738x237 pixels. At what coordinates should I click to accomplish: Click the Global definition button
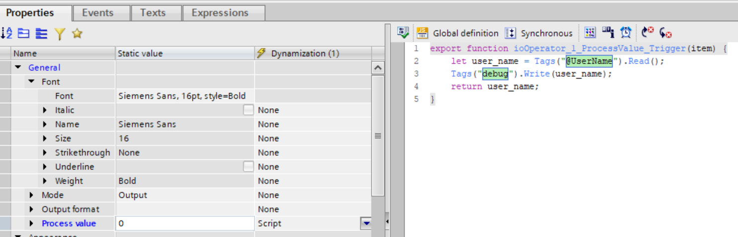(457, 33)
